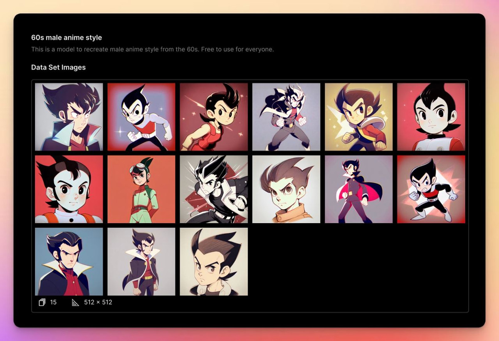Viewport: 499px width, 341px height.
Task: Select the second-row chibi fighter with red glow border
Action: point(431,189)
